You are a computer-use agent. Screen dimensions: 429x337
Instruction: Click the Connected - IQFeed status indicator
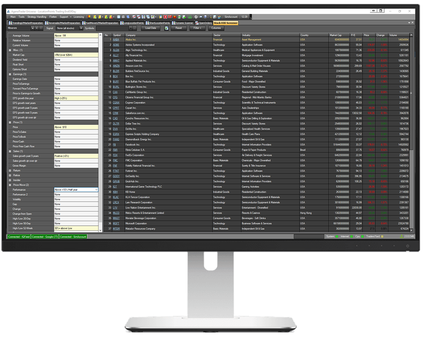coord(19,237)
